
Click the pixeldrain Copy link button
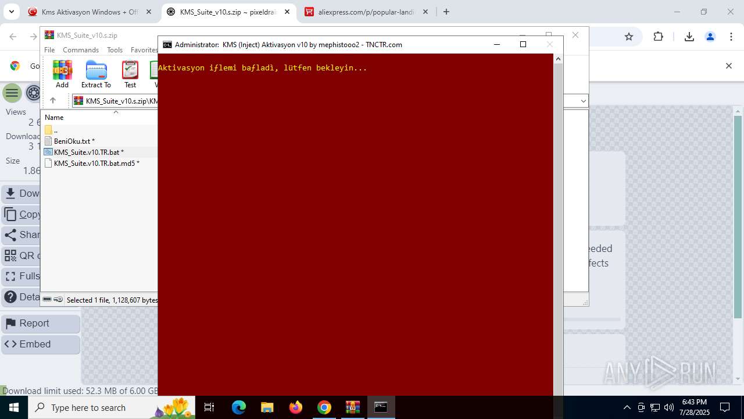[x=21, y=214]
